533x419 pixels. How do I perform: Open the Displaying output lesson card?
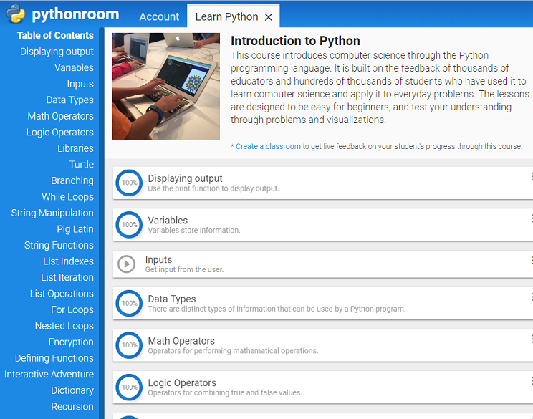[x=323, y=183]
